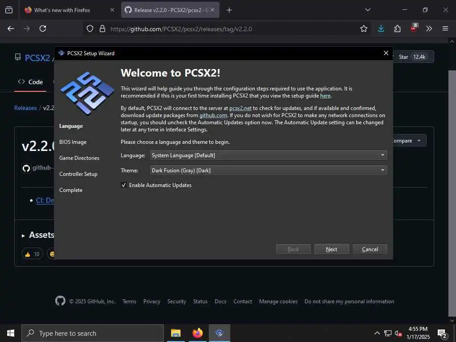Click the Firefox taskbar icon
The image size is (456, 342).
point(197,333)
